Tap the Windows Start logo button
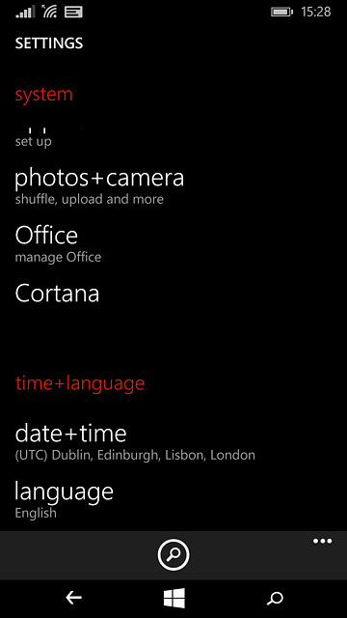Viewport: 347px width, 618px height. (174, 599)
